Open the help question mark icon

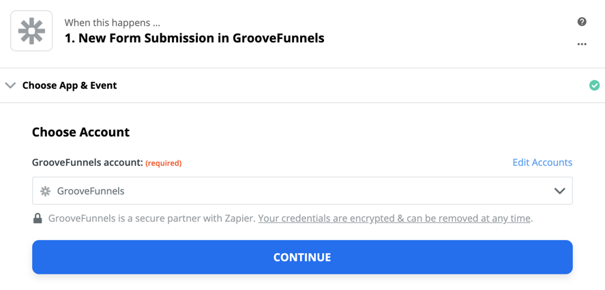tap(582, 22)
